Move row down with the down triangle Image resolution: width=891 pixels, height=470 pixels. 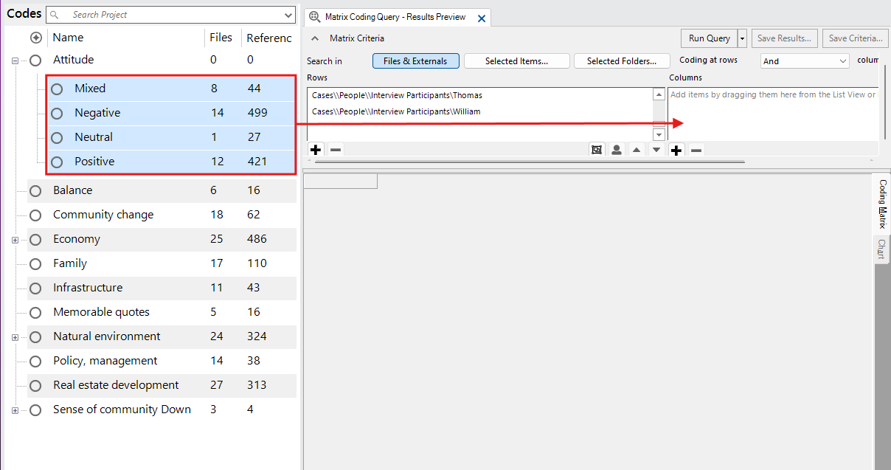click(656, 150)
